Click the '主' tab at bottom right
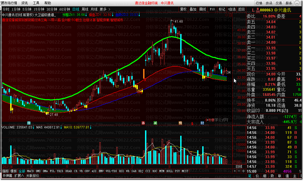 click(295, 176)
